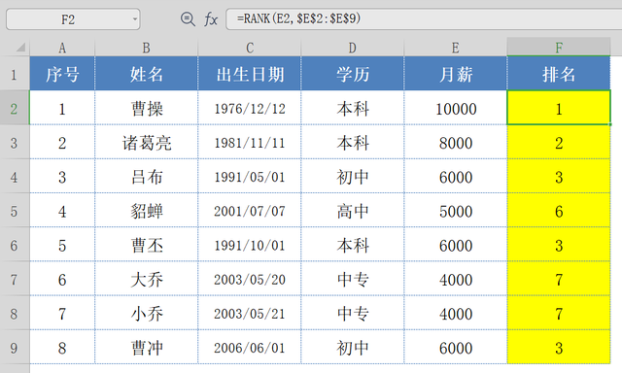Select the yellow rank cell showing 1
This screenshot has height=373, width=622.
point(559,108)
